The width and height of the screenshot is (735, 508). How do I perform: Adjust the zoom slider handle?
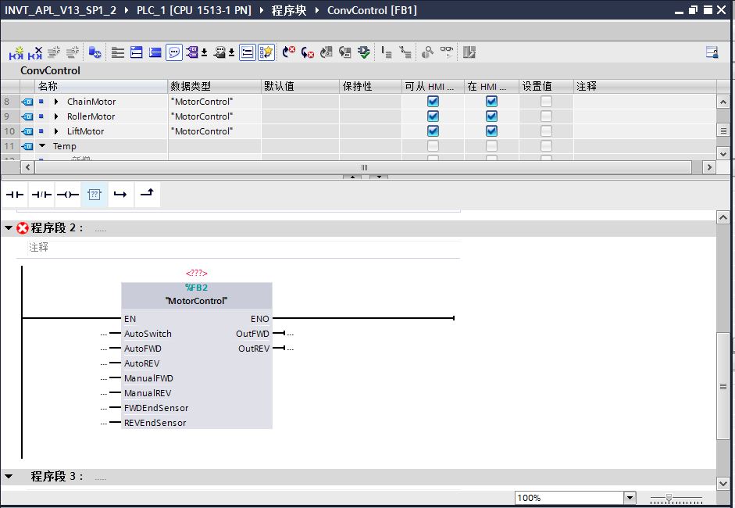(669, 498)
